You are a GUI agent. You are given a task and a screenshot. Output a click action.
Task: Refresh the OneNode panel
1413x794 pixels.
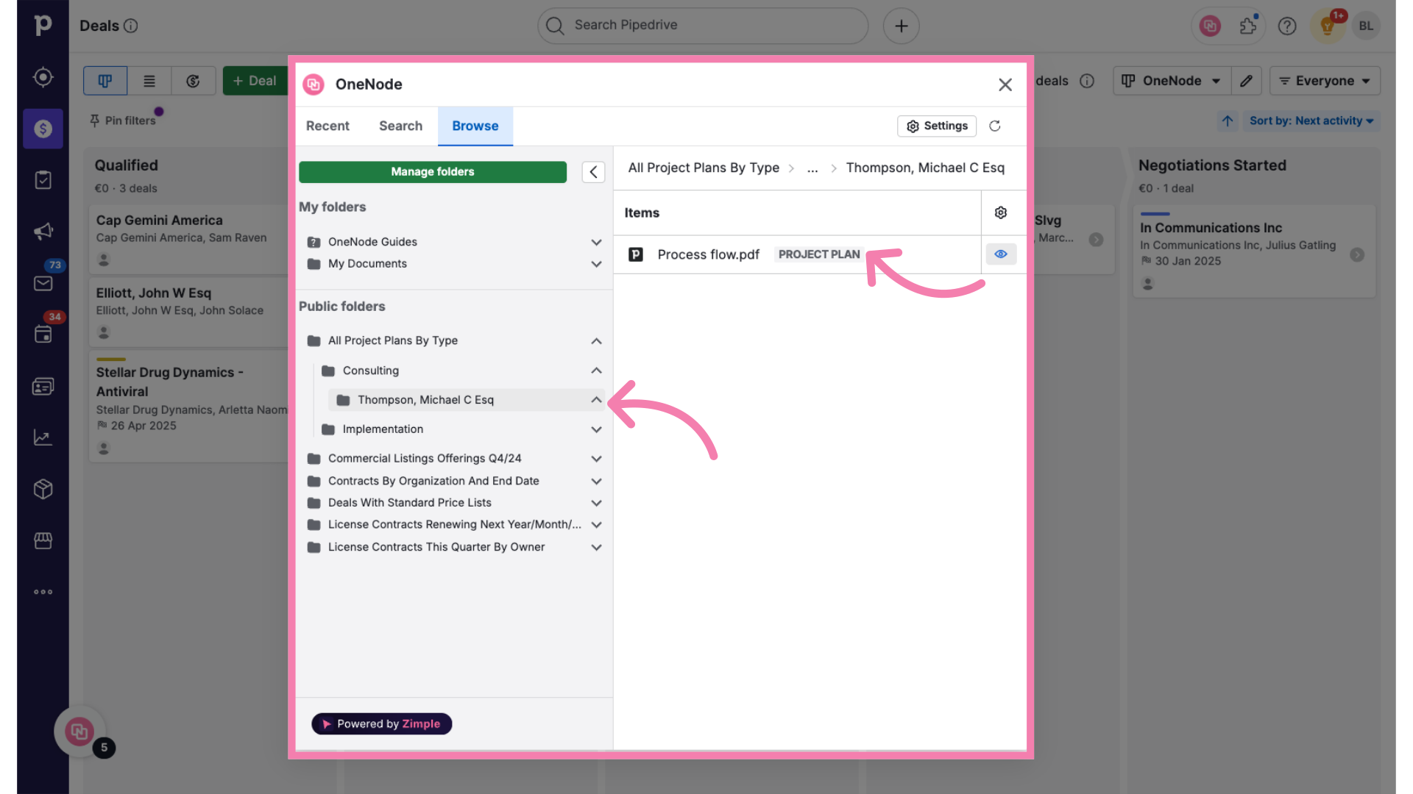point(994,126)
